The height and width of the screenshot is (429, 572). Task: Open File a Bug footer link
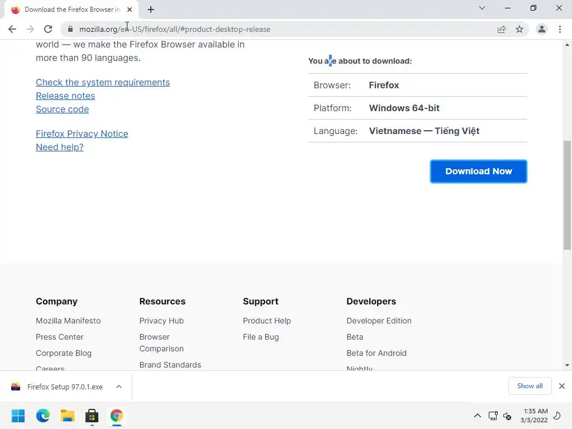point(261,337)
